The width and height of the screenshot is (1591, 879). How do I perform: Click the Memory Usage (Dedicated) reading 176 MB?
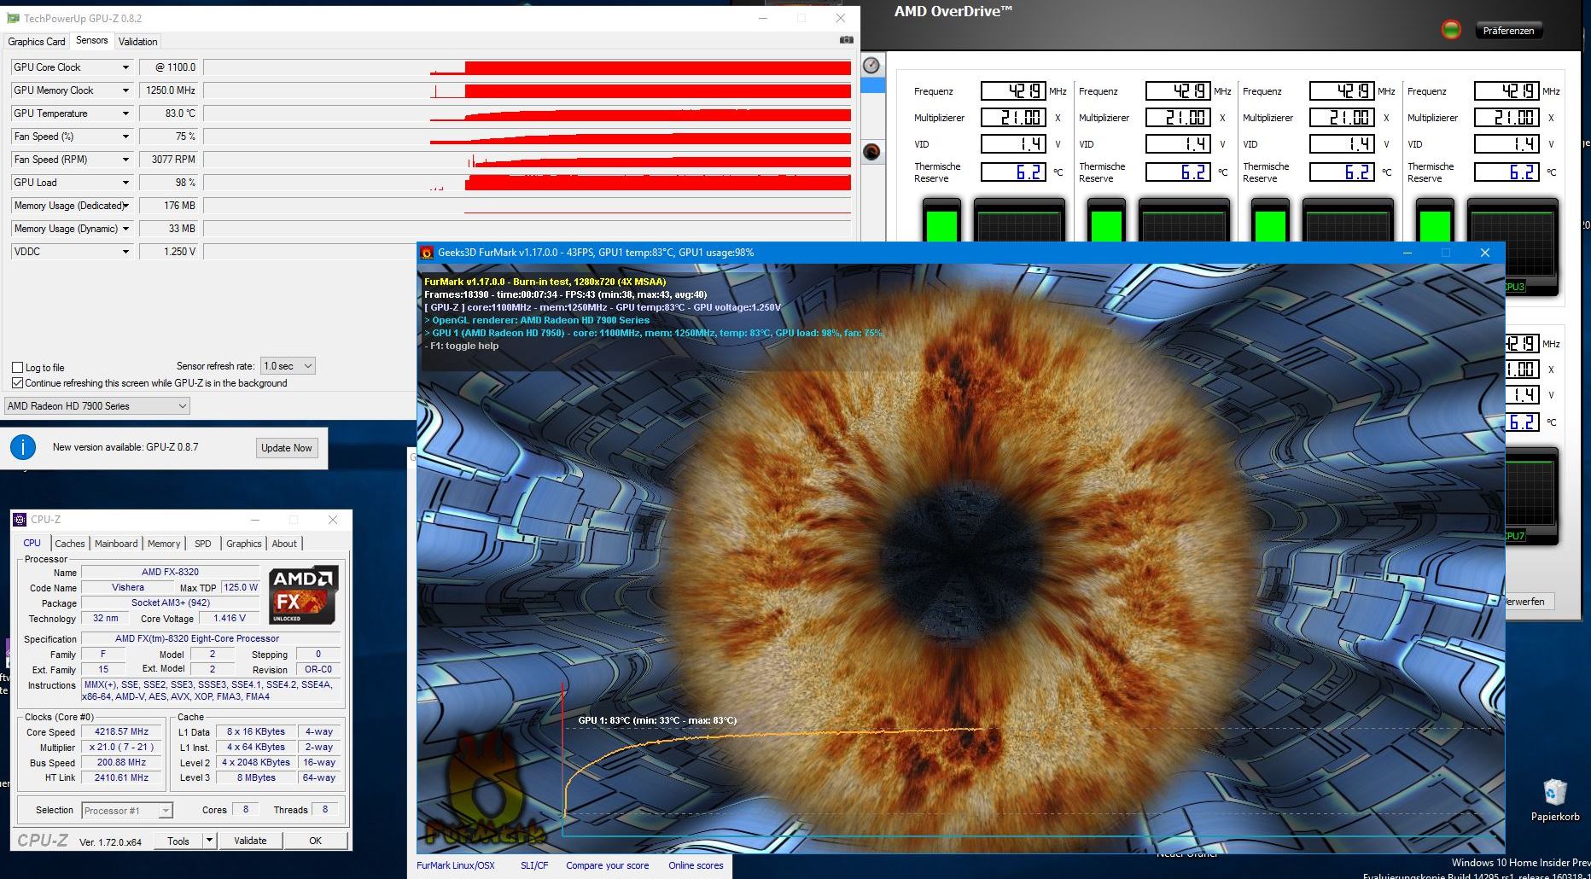pyautogui.click(x=168, y=206)
